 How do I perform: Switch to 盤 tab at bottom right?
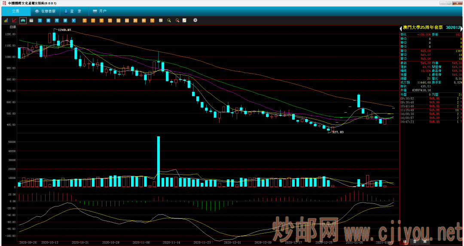[x=415, y=242]
